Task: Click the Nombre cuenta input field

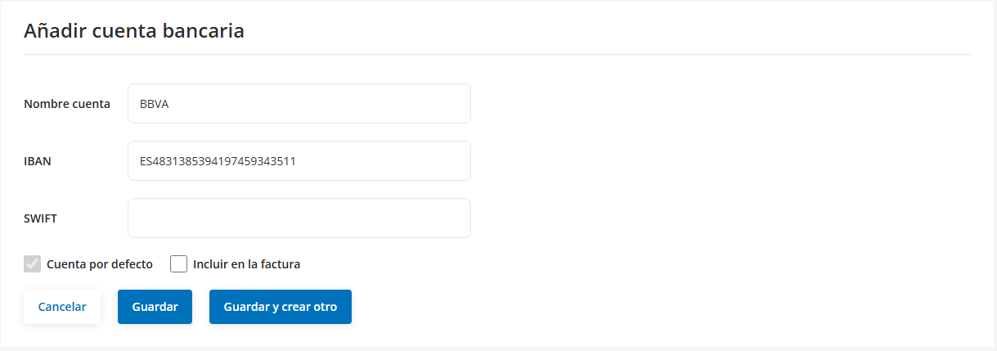Action: pyautogui.click(x=299, y=104)
